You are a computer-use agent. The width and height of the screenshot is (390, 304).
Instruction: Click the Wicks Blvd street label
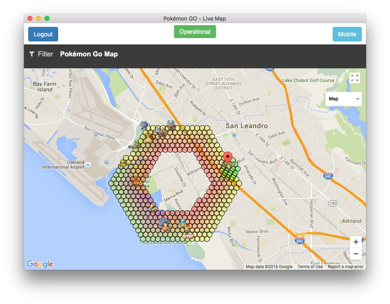pyautogui.click(x=231, y=236)
